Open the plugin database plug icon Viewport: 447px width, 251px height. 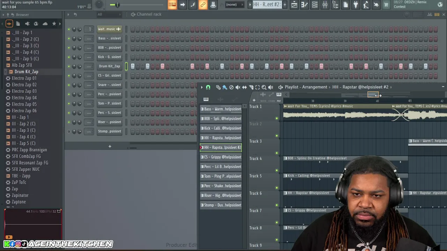tap(356, 5)
